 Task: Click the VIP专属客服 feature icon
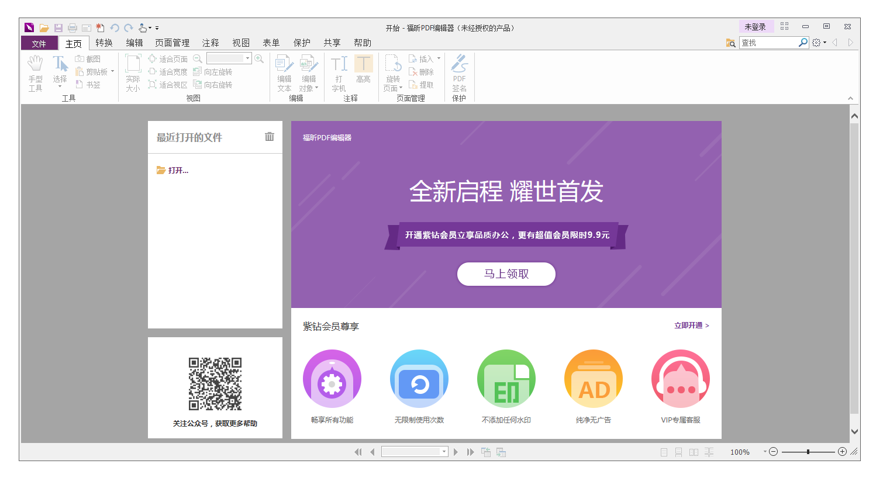coord(681,379)
